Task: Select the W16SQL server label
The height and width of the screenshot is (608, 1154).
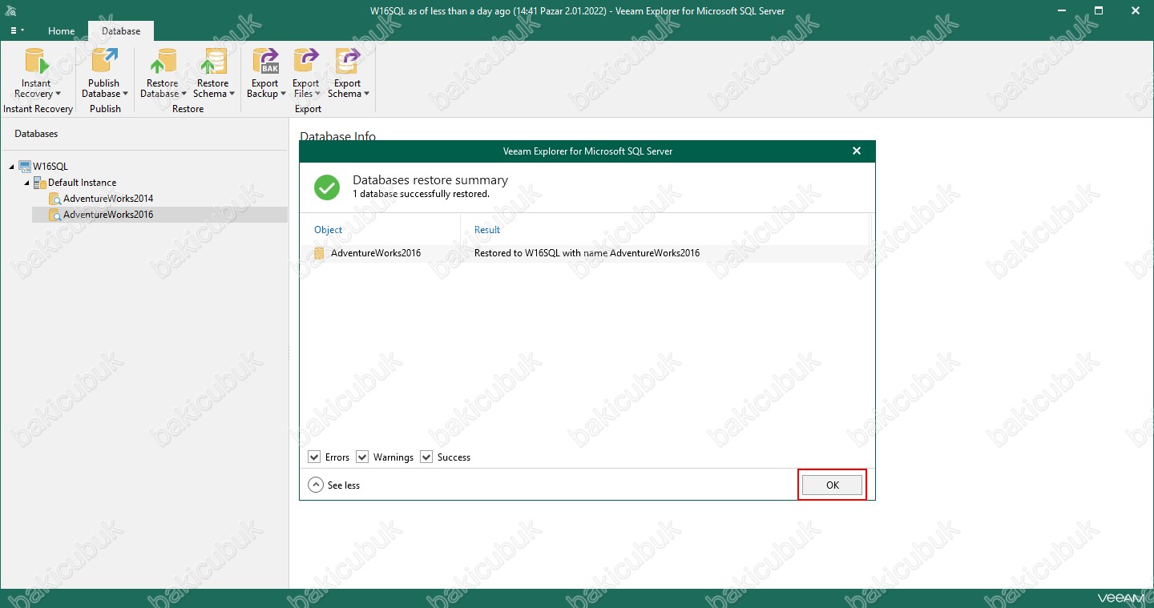Action: click(50, 167)
